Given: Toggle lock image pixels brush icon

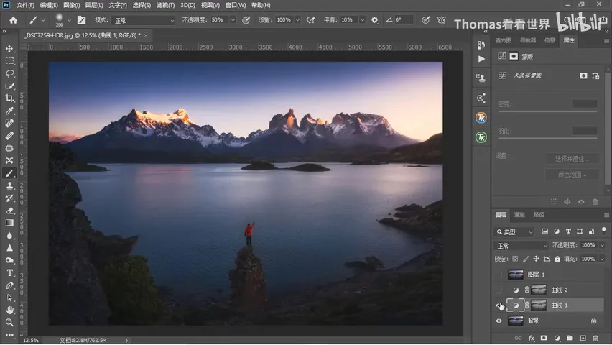Looking at the screenshot, I should [526, 259].
